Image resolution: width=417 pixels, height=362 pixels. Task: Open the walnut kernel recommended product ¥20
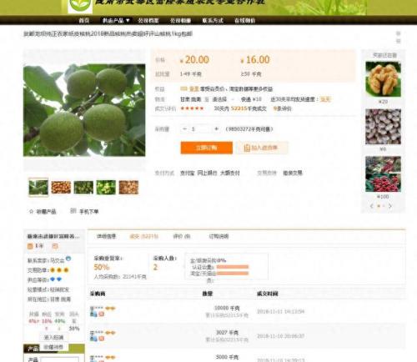point(383,79)
